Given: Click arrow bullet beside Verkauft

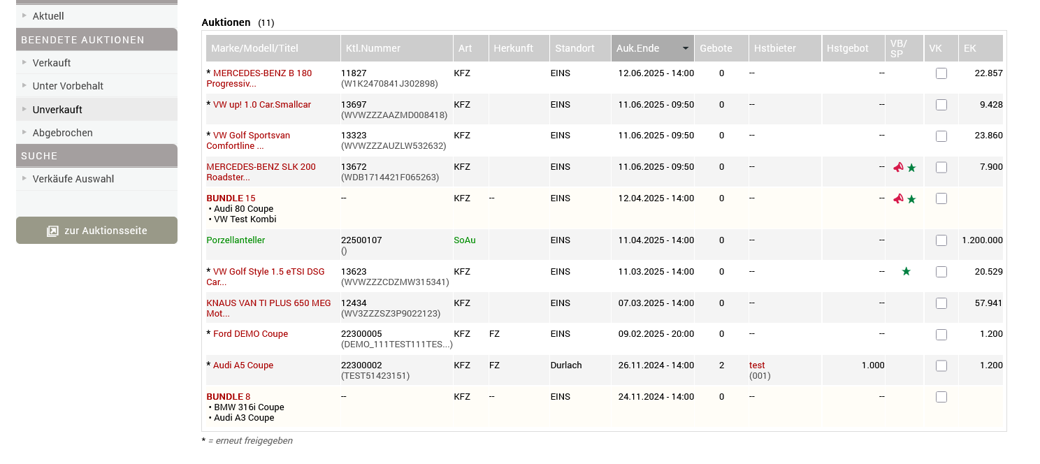Looking at the screenshot, I should [25, 63].
